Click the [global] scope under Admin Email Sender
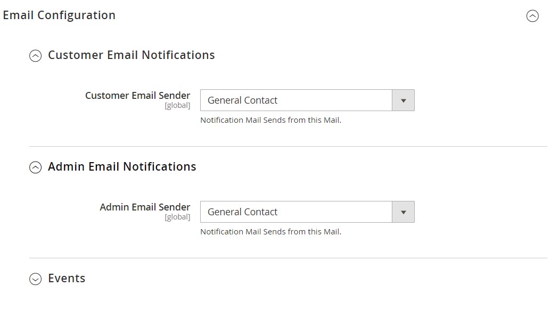This screenshot has height=312, width=551. pyautogui.click(x=177, y=217)
